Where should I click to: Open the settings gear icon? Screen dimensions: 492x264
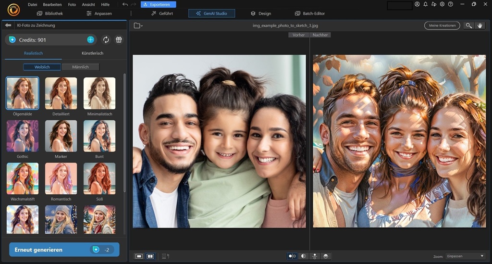coord(442,4)
